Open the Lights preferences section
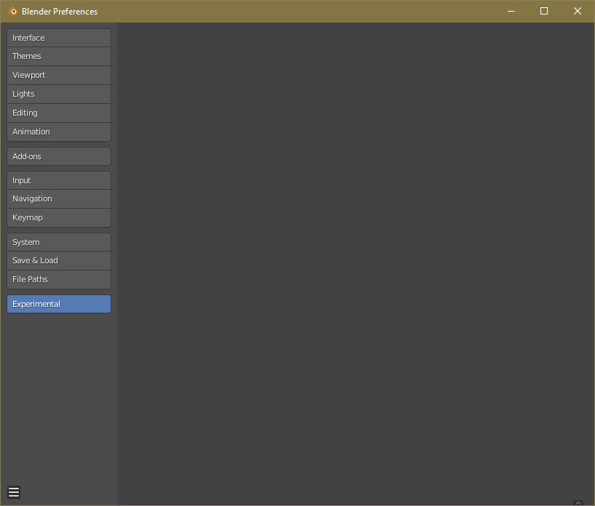595x506 pixels. click(58, 94)
